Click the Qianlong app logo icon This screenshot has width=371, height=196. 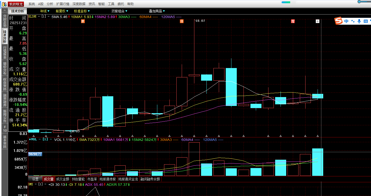[4, 4]
